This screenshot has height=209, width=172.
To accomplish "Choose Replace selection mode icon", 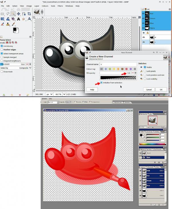I will (x=7, y=43).
